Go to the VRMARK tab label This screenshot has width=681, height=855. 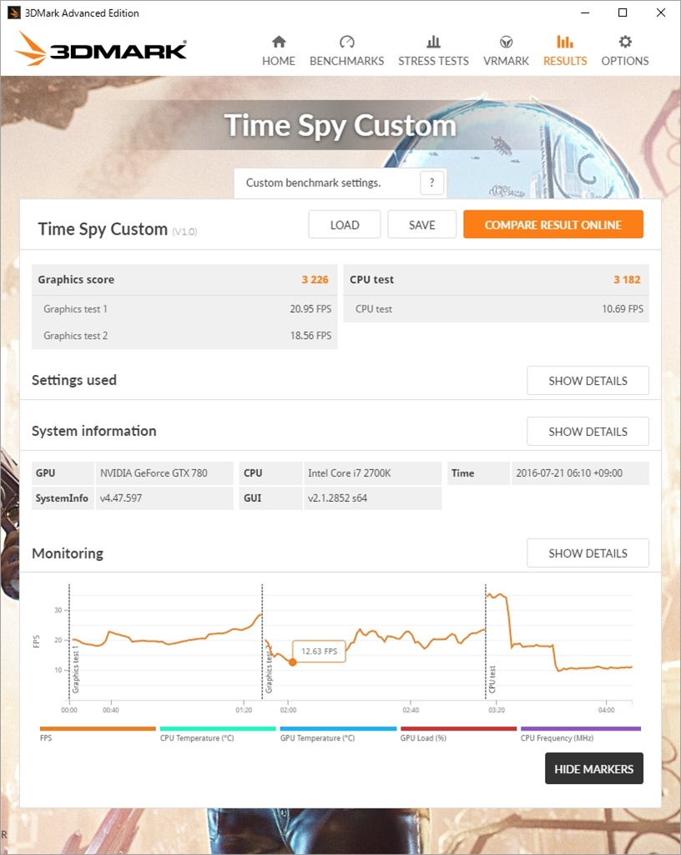[506, 61]
